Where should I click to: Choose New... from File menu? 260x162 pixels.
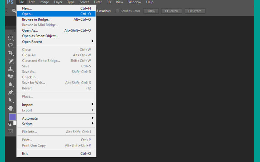pyautogui.click(x=56, y=8)
